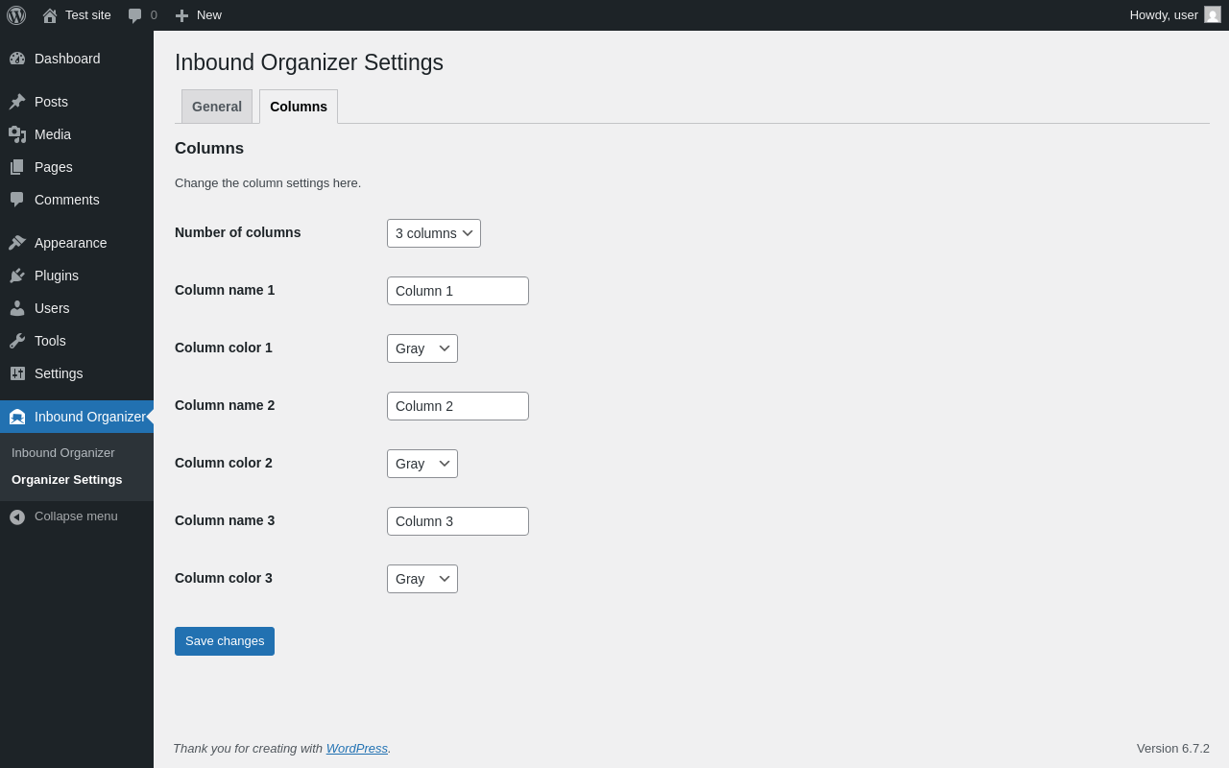
Task: Click the Plugins plug icon
Action: point(17,276)
